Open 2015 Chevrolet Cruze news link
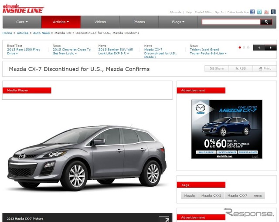This screenshot has height=222, width=279. (71, 51)
